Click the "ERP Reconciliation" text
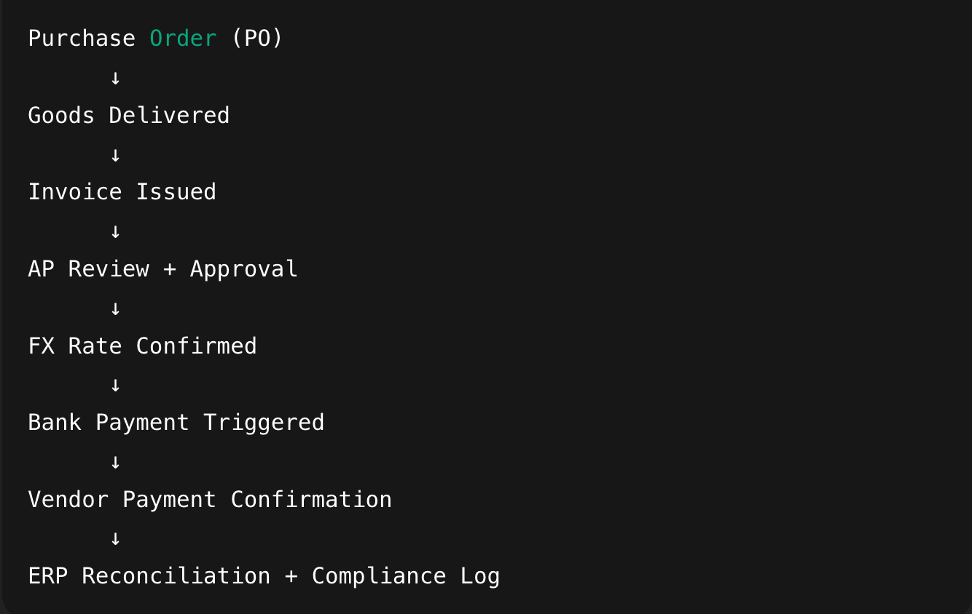Screen dimensions: 972x614 (x=149, y=576)
